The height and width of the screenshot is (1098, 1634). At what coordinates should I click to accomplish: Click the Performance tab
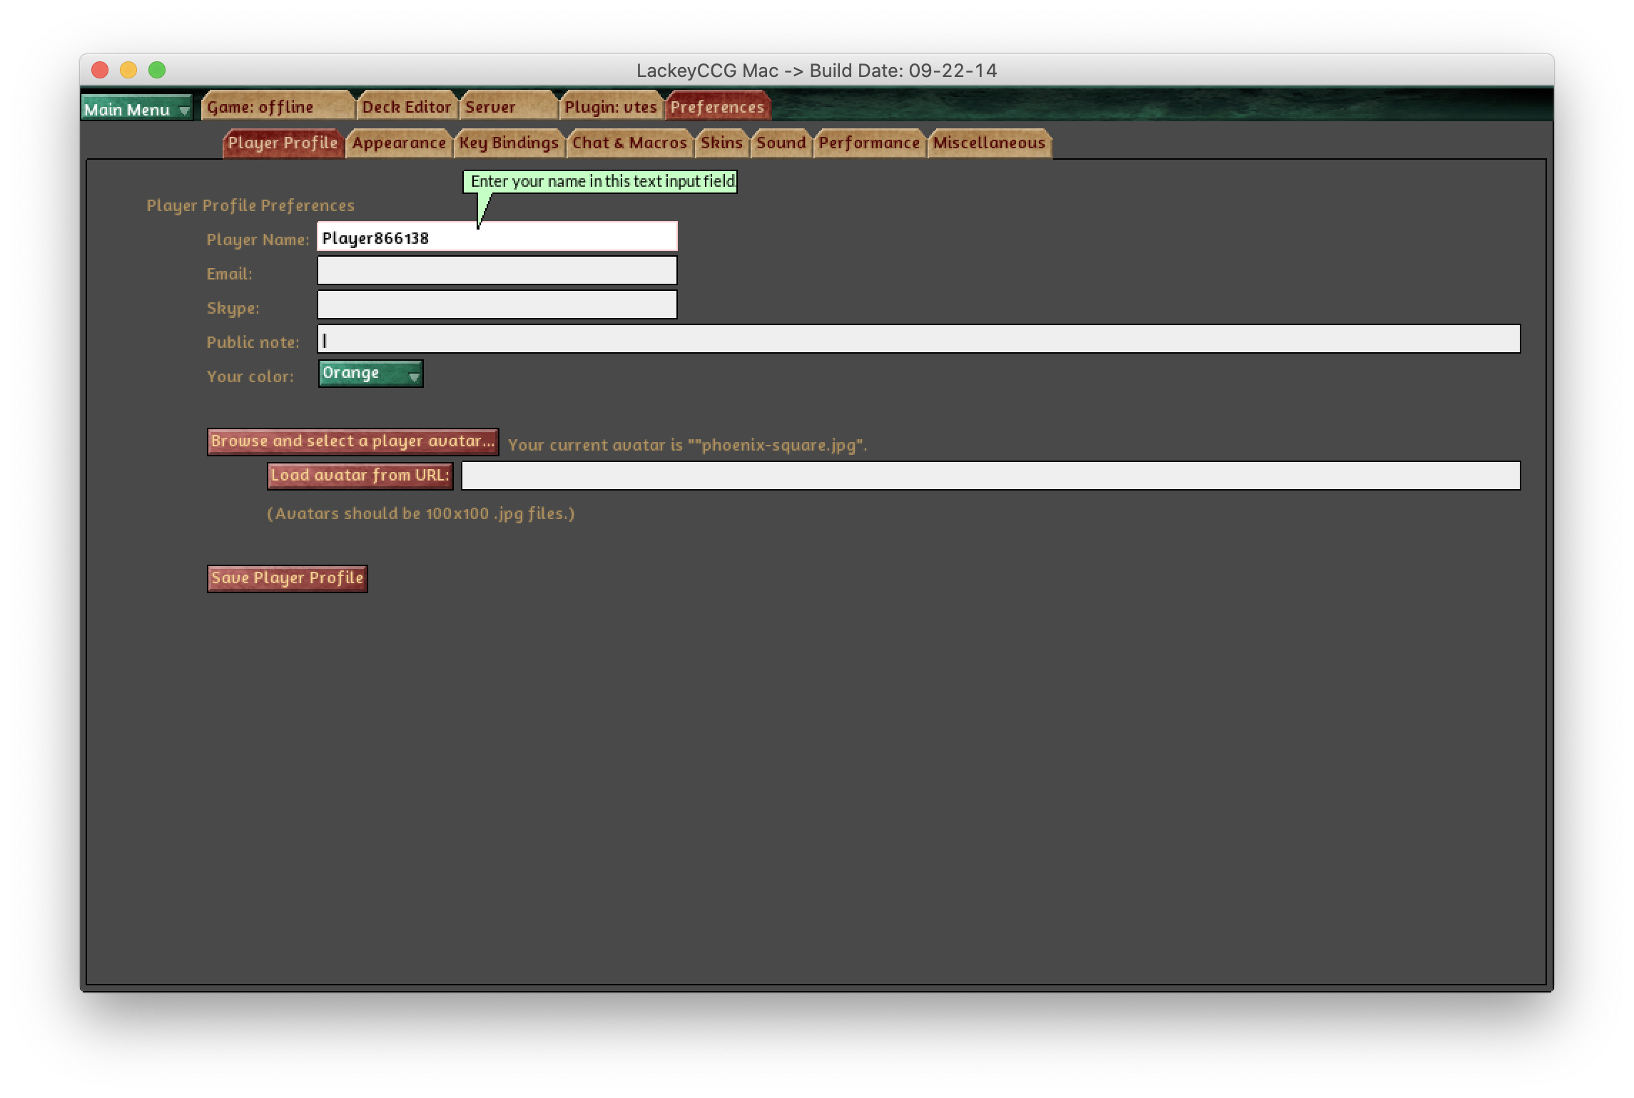[869, 142]
